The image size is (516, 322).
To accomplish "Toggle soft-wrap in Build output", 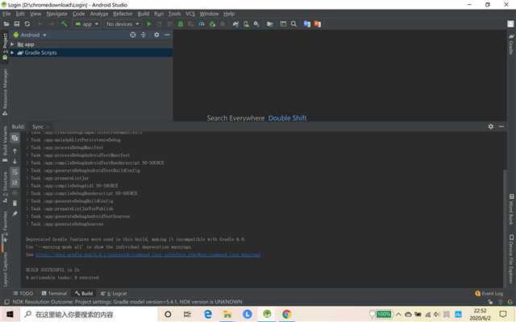I will pyautogui.click(x=15, y=171).
